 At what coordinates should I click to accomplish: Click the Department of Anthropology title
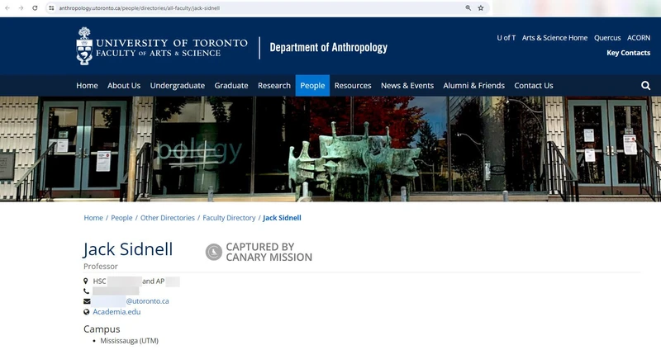tap(328, 48)
